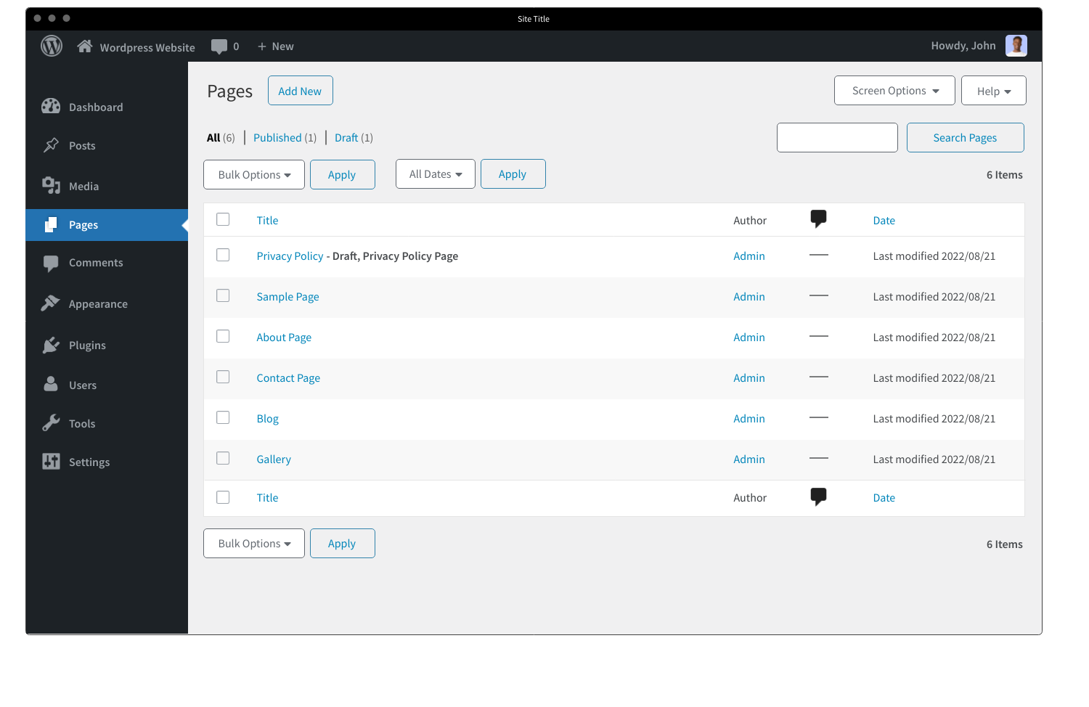Click the comments bubble icon in top bar

tap(219, 46)
